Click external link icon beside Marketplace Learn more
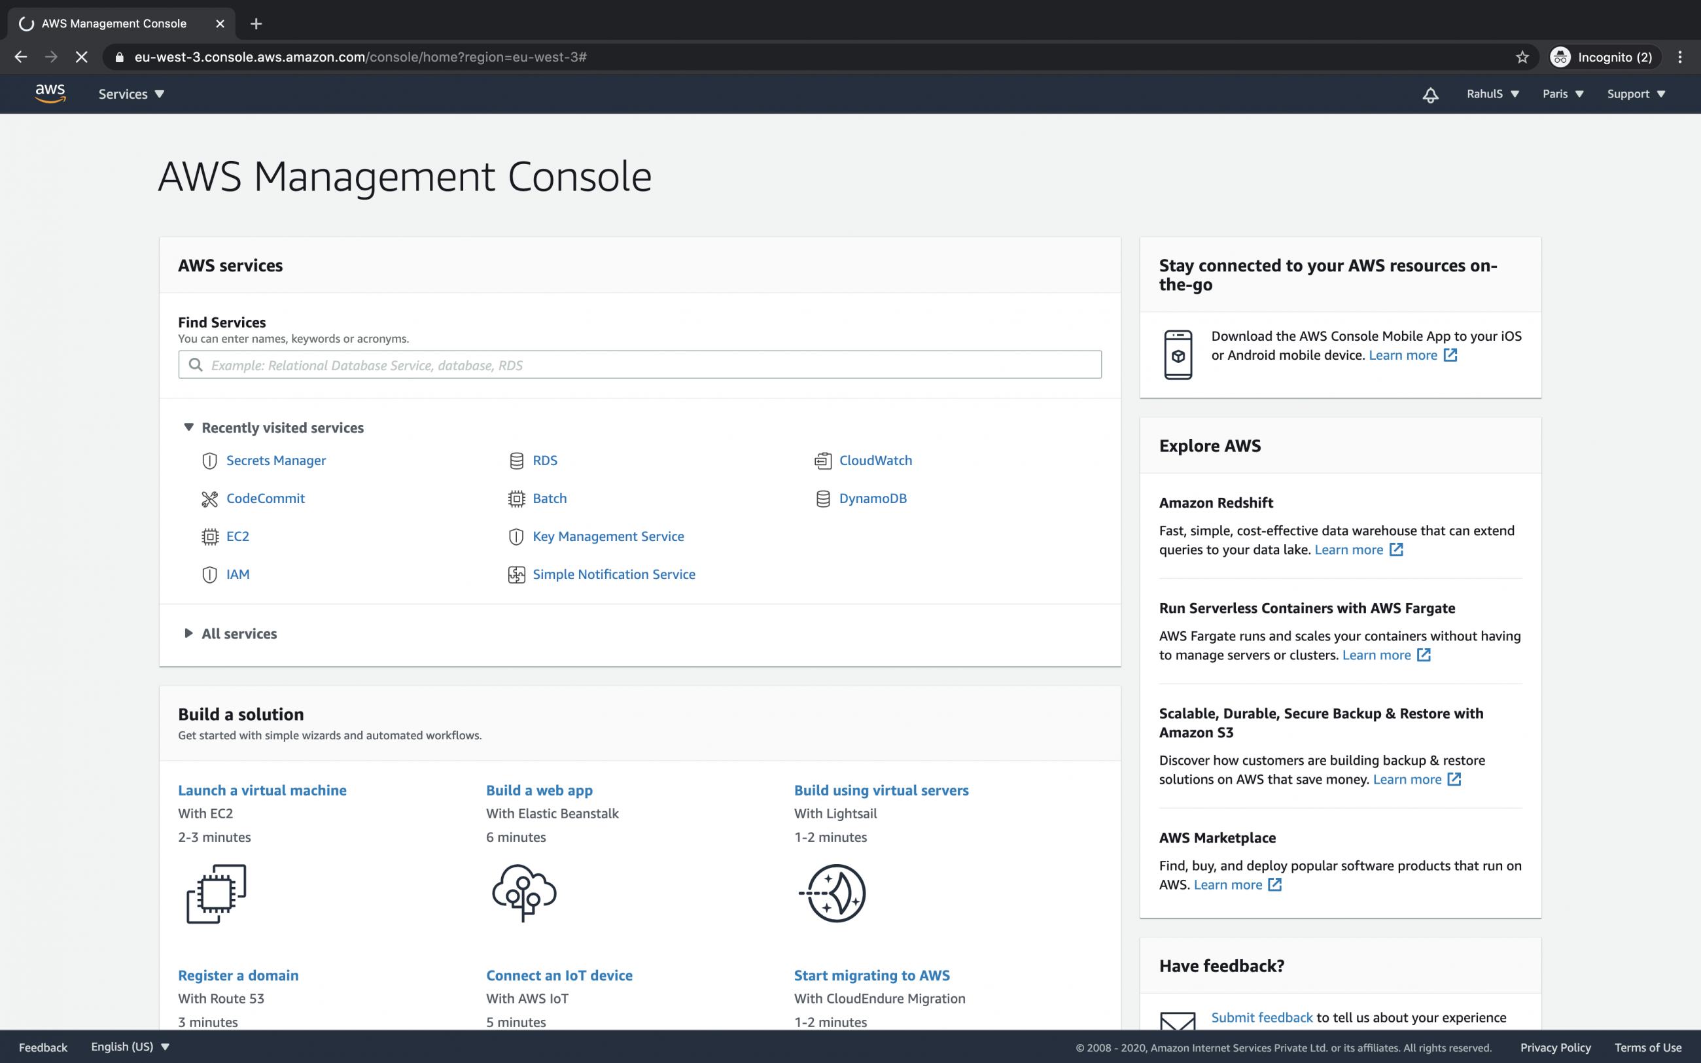Viewport: 1701px width, 1063px height. tap(1275, 885)
